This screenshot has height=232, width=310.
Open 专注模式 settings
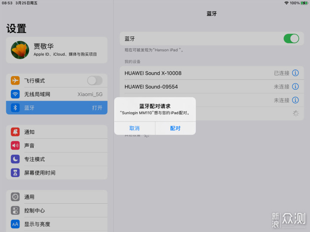pyautogui.click(x=57, y=159)
